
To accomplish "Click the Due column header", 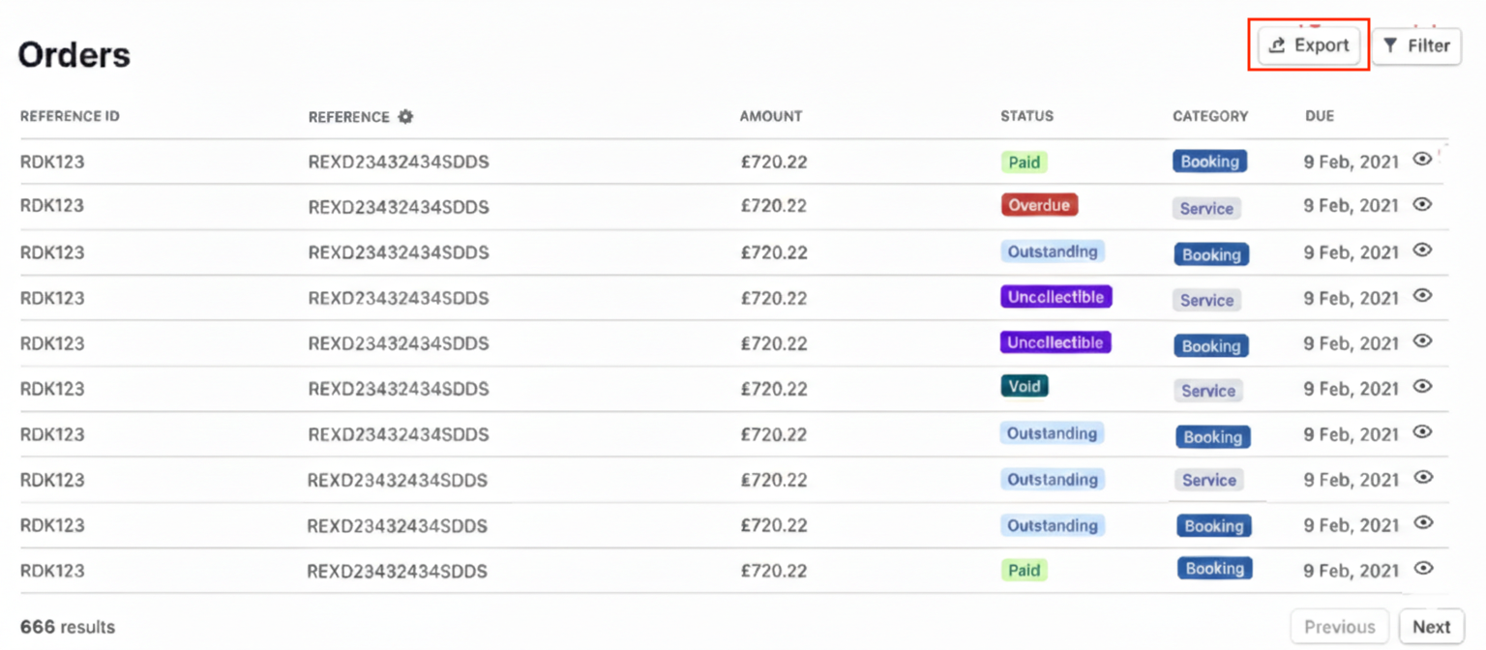I will 1319,116.
